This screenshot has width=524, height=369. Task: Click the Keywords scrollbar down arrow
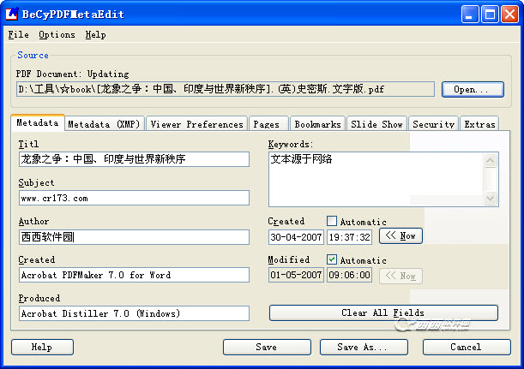pyautogui.click(x=490, y=198)
